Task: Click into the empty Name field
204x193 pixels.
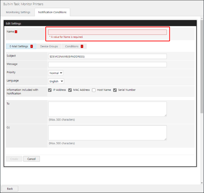Action: tap(107, 32)
